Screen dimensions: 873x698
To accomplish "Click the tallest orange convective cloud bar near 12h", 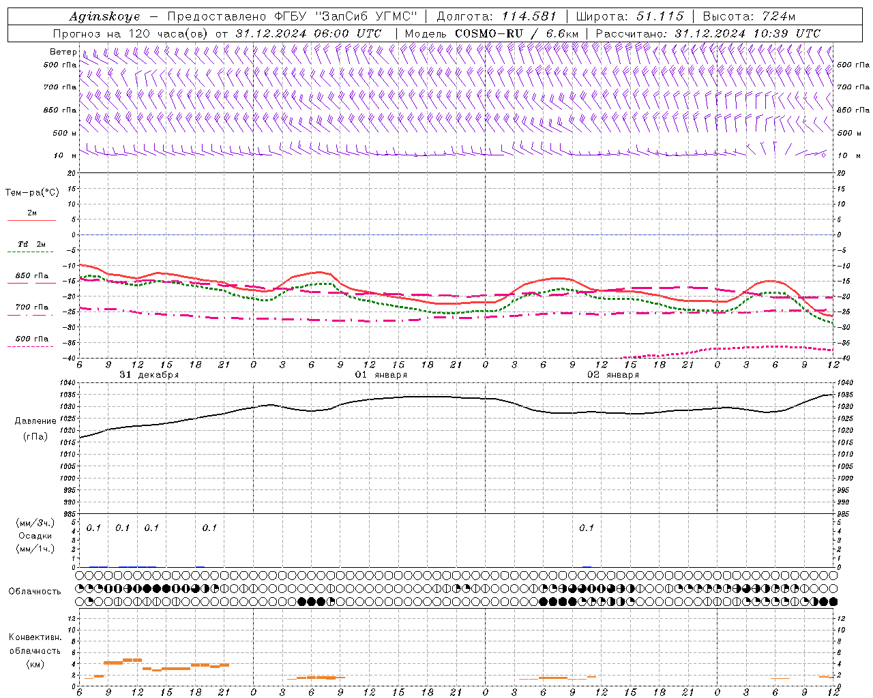I will click(132, 660).
